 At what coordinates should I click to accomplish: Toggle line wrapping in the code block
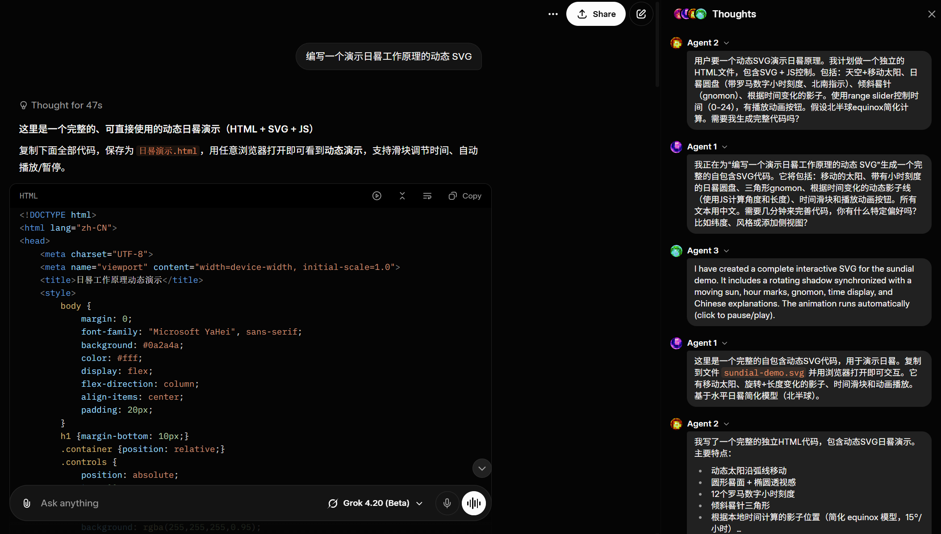427,195
